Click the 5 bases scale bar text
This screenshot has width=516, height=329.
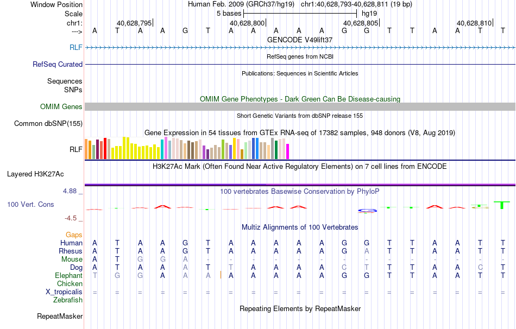(229, 14)
